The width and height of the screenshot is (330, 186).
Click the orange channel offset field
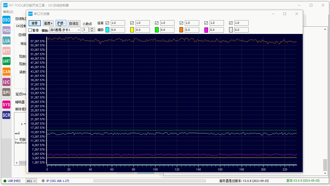192,30
